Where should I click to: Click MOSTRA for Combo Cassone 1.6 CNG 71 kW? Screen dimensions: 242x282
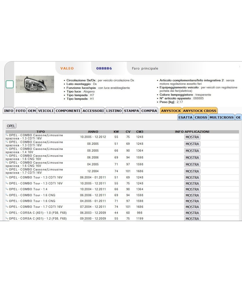pos(192,164)
